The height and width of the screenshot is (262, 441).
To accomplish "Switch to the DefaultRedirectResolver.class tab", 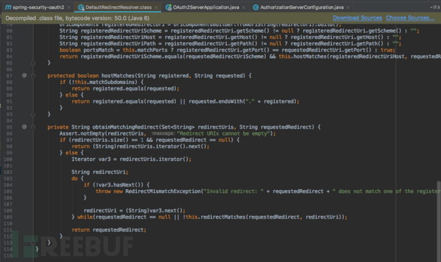I will [118, 7].
